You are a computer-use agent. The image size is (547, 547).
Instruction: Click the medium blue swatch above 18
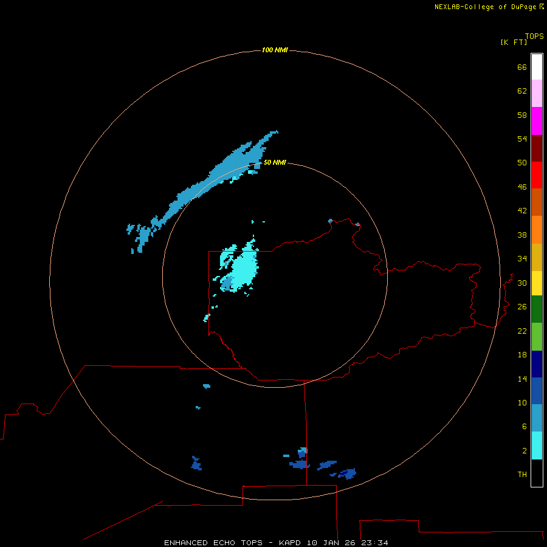[x=537, y=391]
